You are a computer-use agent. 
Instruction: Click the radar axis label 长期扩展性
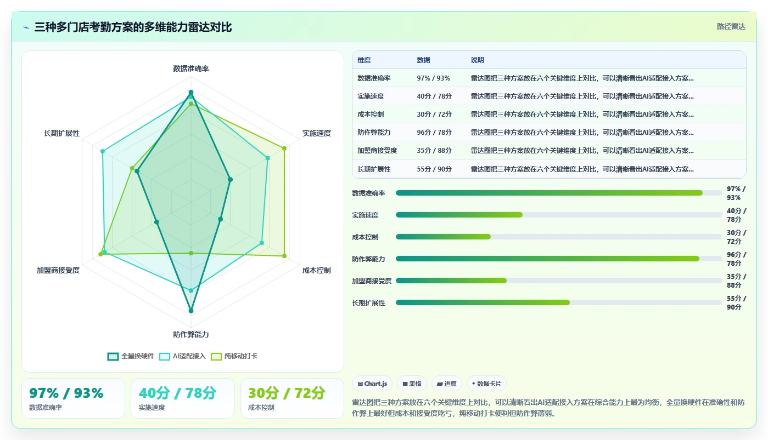[62, 133]
